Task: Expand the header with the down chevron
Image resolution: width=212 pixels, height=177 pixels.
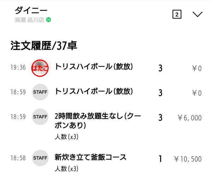Action: pos(198,14)
